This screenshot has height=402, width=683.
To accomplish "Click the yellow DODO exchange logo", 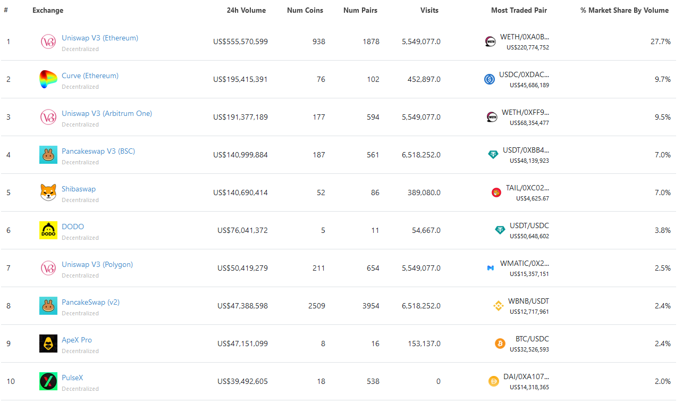I will (48, 230).
